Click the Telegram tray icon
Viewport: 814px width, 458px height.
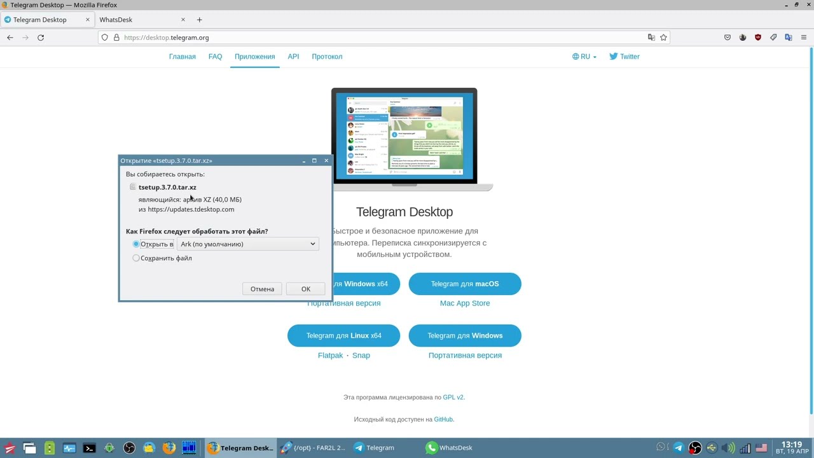[x=679, y=448]
